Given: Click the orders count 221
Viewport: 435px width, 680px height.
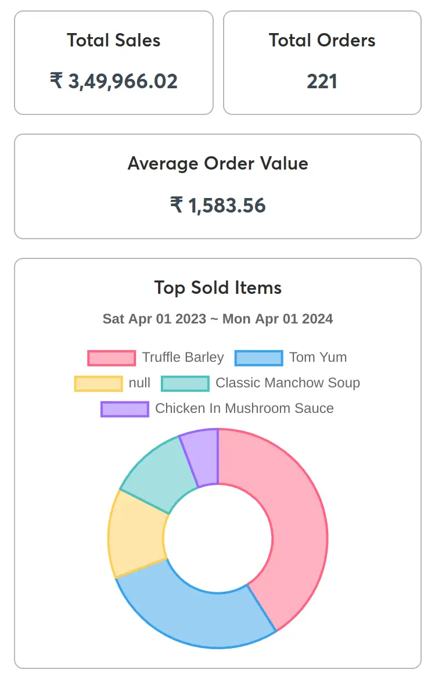Looking at the screenshot, I should pos(322,82).
